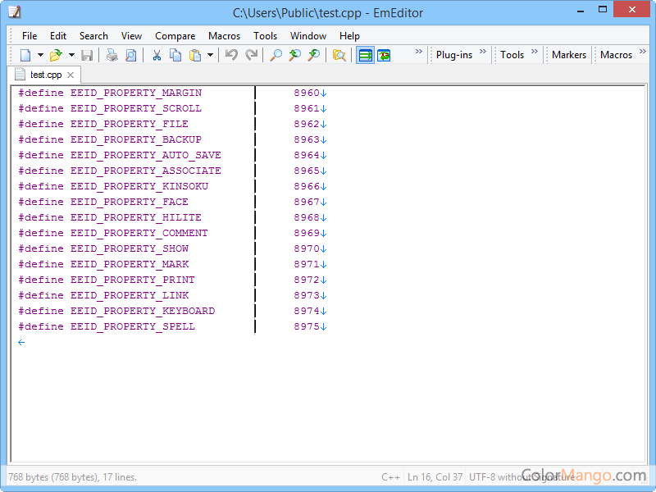This screenshot has width=656, height=492.
Task: Open the Compare menu
Action: [x=175, y=36]
